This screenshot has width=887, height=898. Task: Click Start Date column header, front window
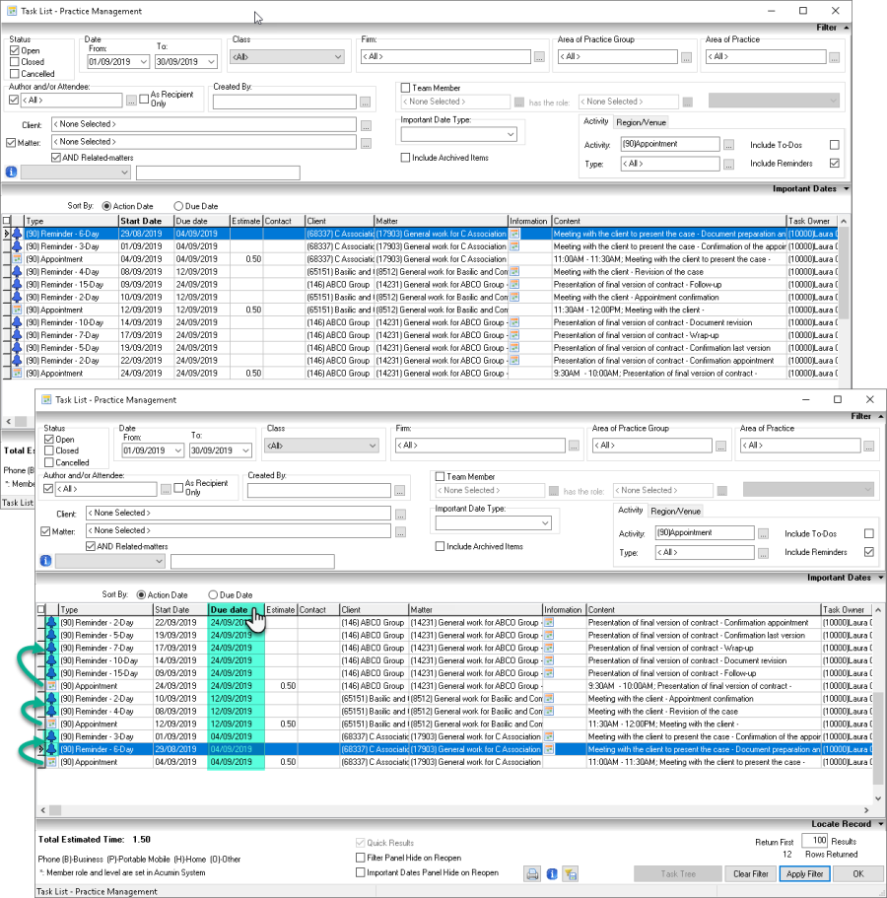(179, 610)
